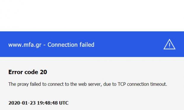The image size is (184, 110).
Task: Click the warning triangle icon
Action: [x=169, y=44]
